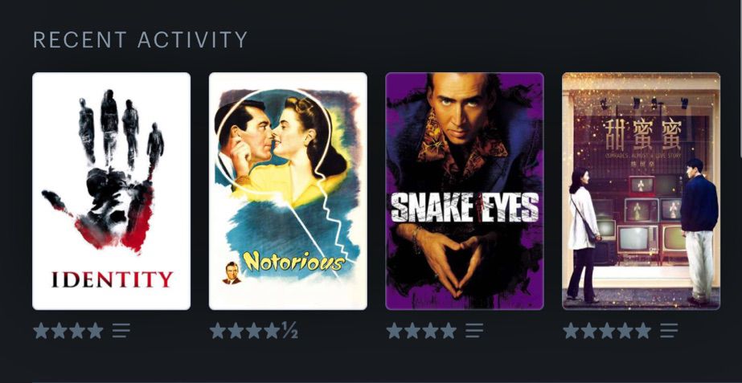Viewport: 742px width, 383px height.
Task: Click the first star under the Snake Eyes poster
Action: 394,331
